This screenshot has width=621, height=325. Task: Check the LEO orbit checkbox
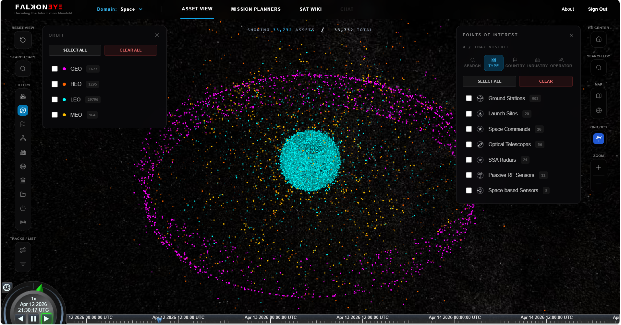point(55,99)
